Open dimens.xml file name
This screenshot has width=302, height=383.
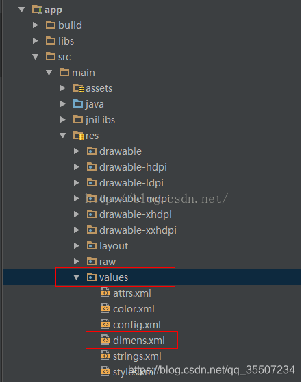(x=138, y=341)
